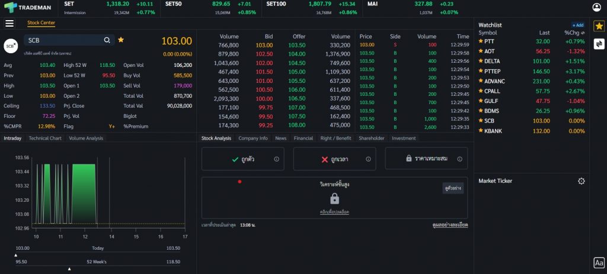Click the SET50 index panel
Screen dimensions: 607x274
pos(211,8)
